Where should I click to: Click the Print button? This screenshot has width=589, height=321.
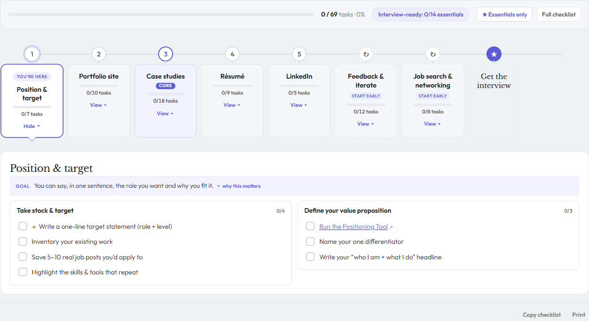[579, 315]
